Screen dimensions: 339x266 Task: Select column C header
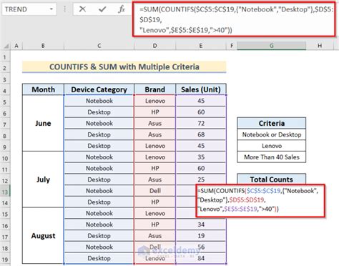(x=99, y=46)
